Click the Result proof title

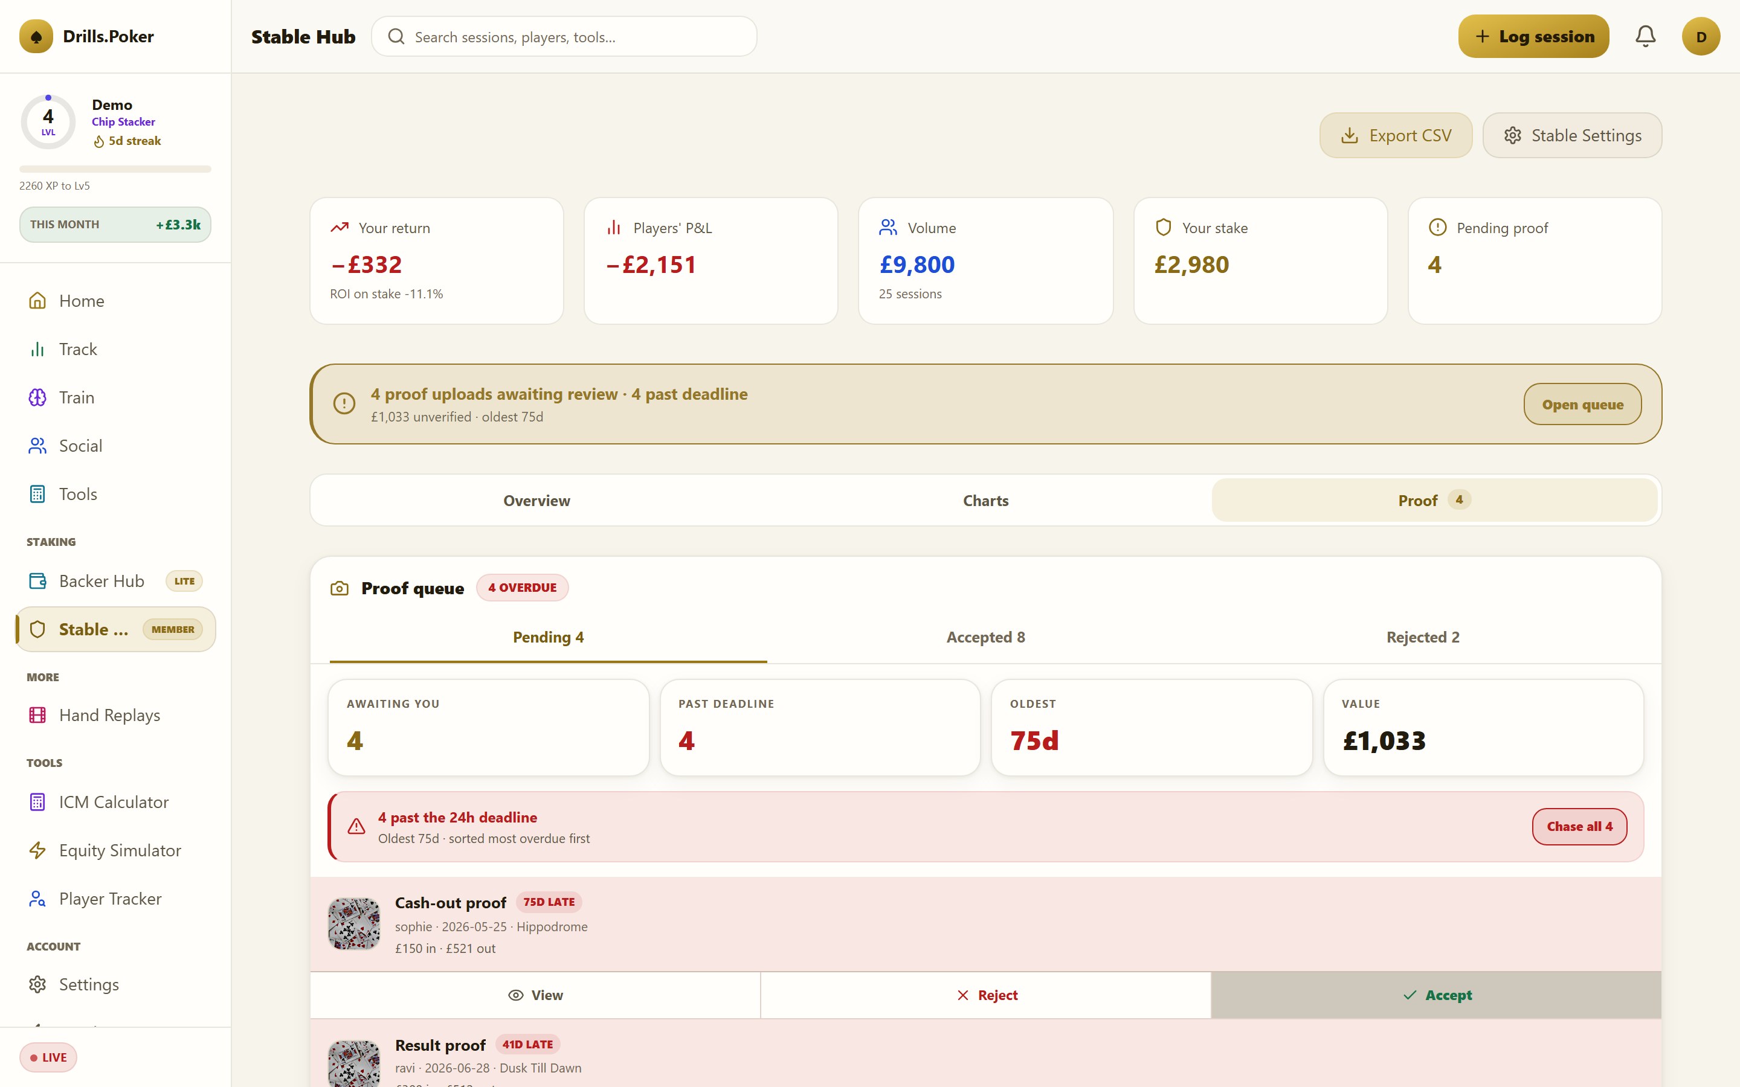pos(440,1045)
